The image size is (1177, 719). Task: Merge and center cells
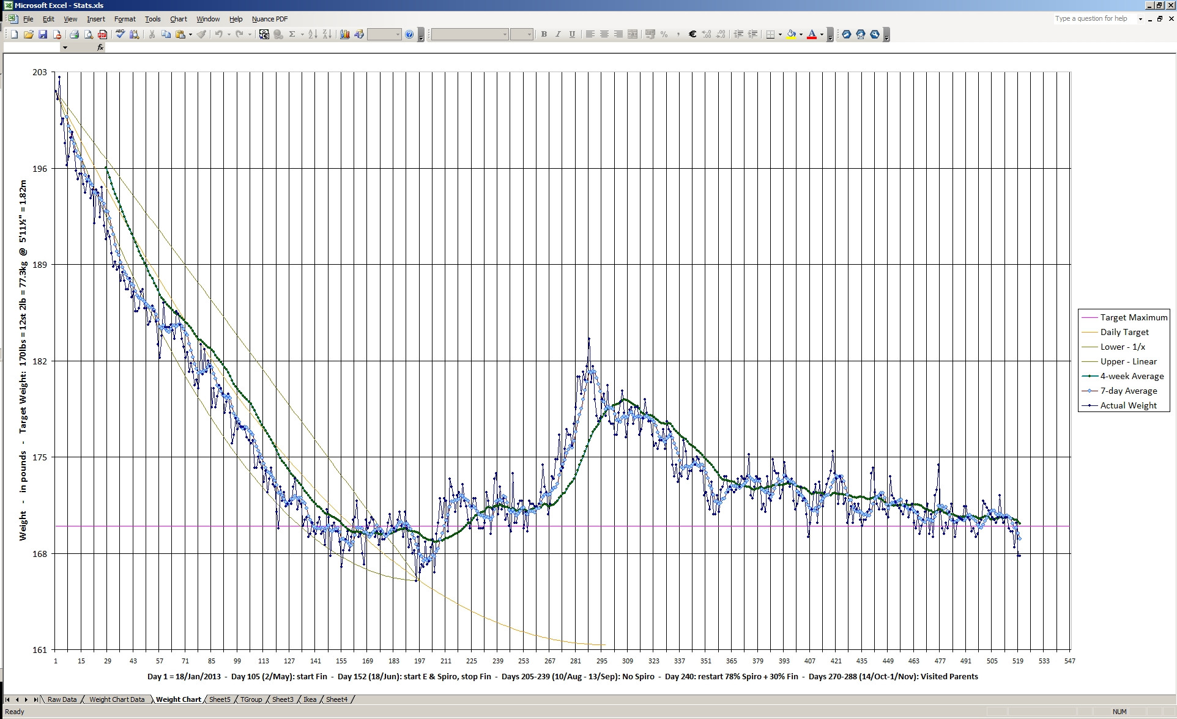(633, 34)
